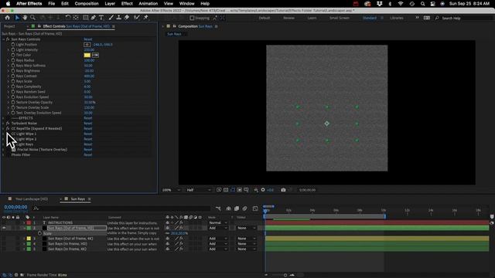
Task: Select the Rectangle shape tool
Action: coord(86,18)
